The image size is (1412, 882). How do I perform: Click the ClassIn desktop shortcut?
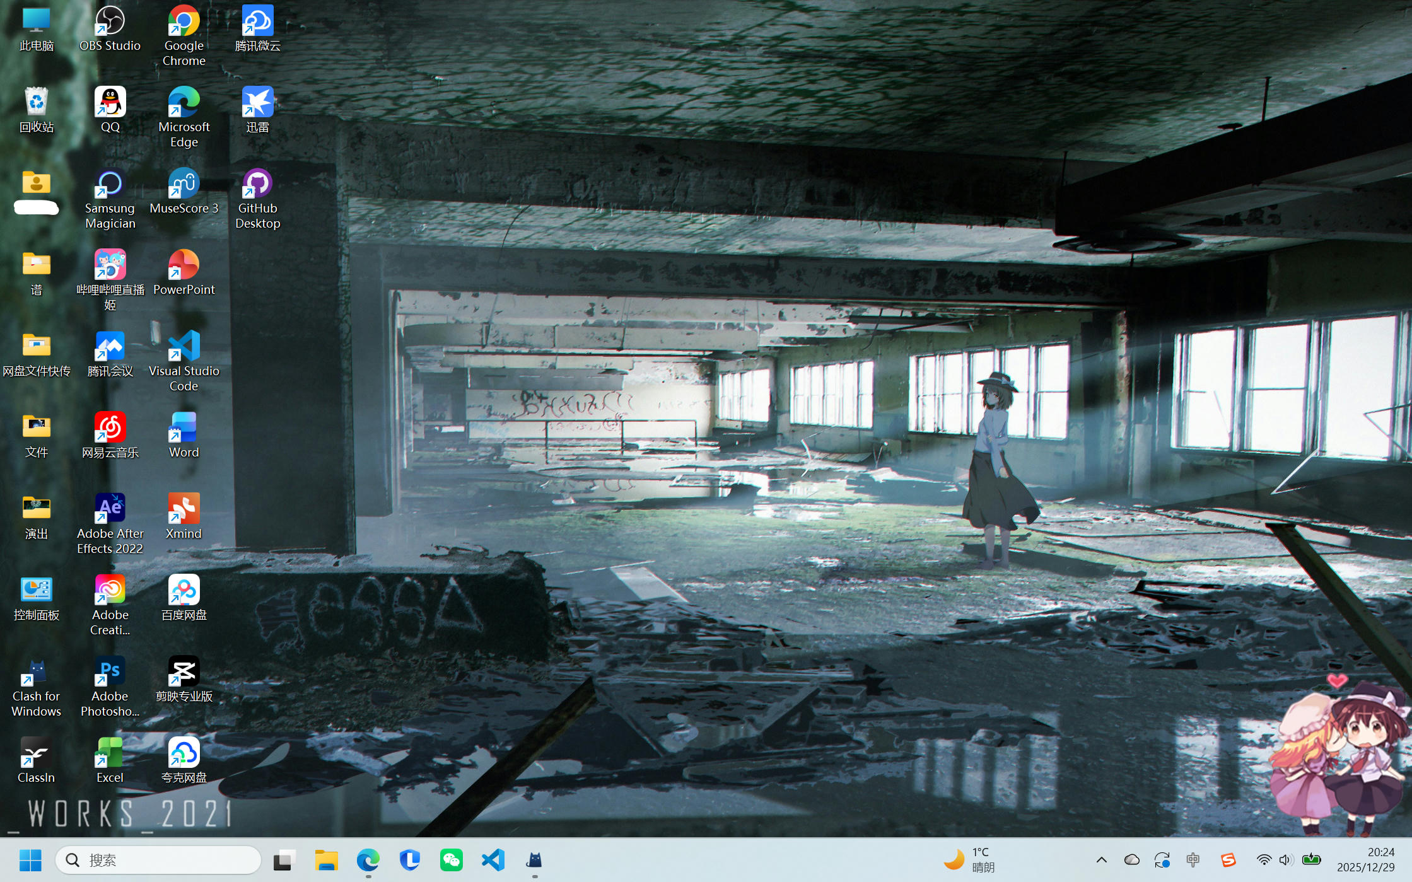click(36, 753)
